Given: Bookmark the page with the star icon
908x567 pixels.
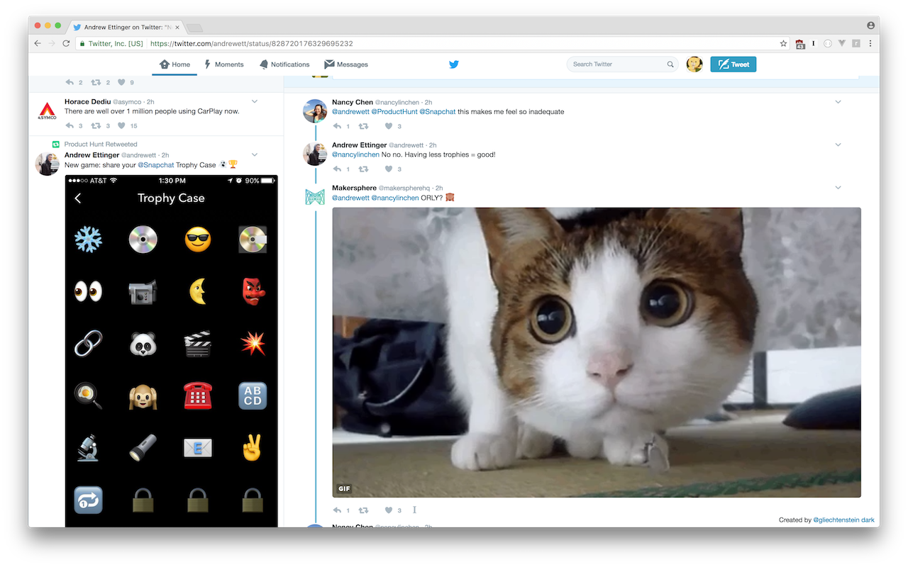Looking at the screenshot, I should (x=783, y=43).
